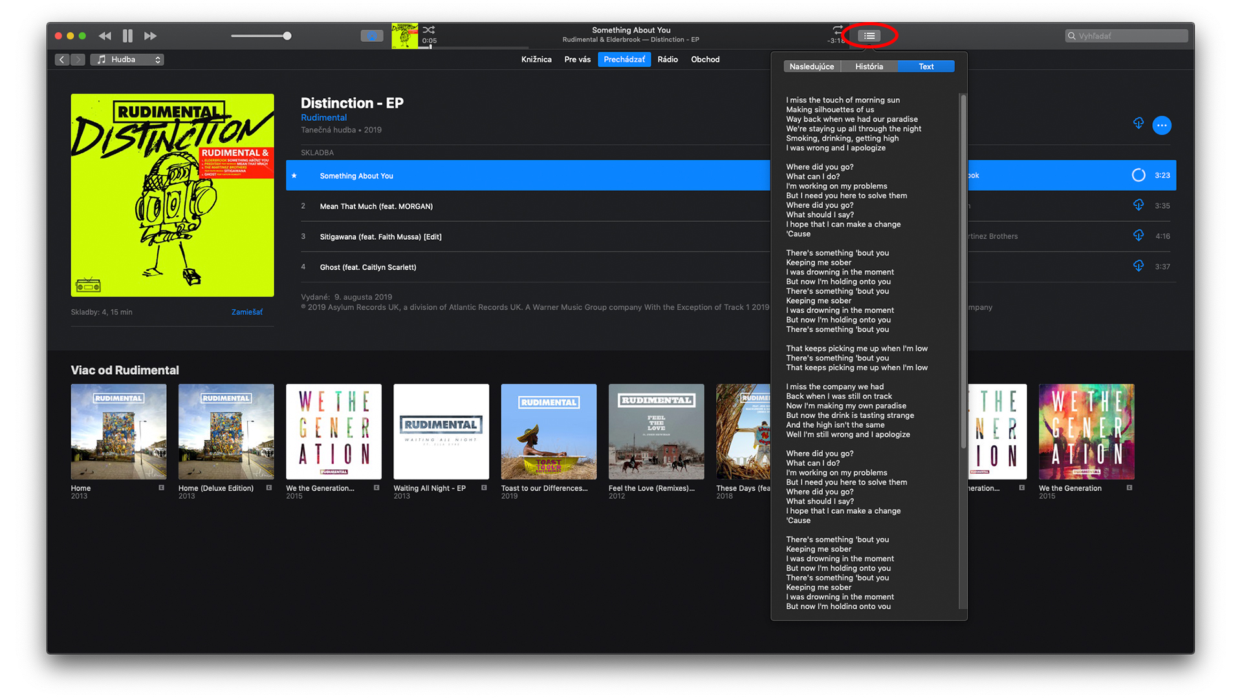Download the Distinction EP with cloud icon
1242x698 pixels.
pyautogui.click(x=1138, y=123)
